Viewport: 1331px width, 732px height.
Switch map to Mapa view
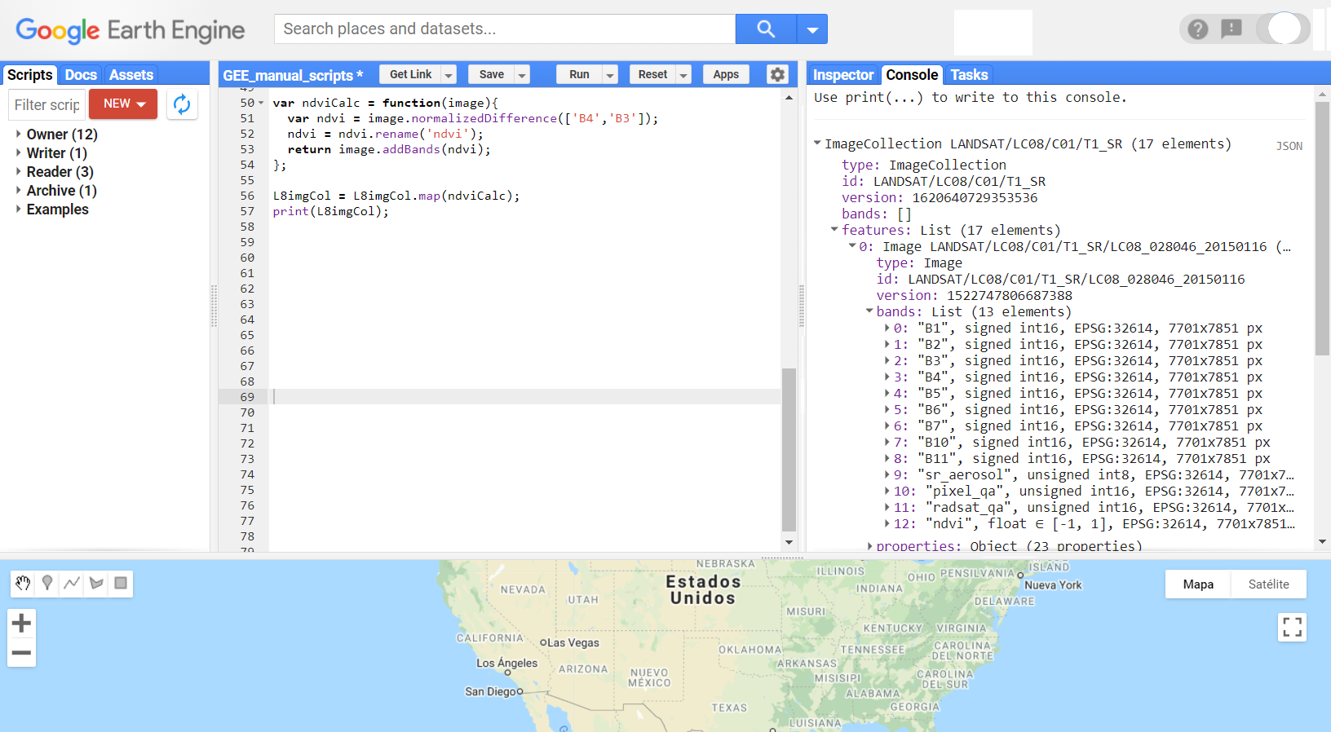(x=1198, y=584)
